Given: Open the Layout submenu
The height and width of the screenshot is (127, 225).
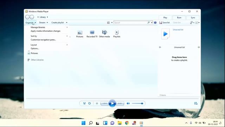Looking at the screenshot, I should pos(49,45).
